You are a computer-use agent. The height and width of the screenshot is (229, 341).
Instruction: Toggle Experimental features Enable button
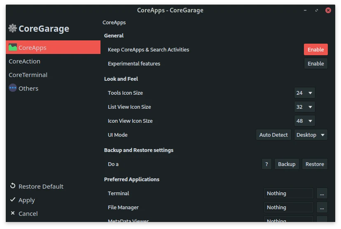coord(315,63)
